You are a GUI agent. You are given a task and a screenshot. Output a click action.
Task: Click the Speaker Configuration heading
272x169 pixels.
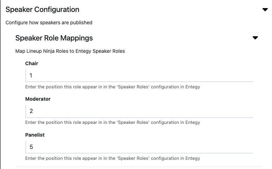42,10
